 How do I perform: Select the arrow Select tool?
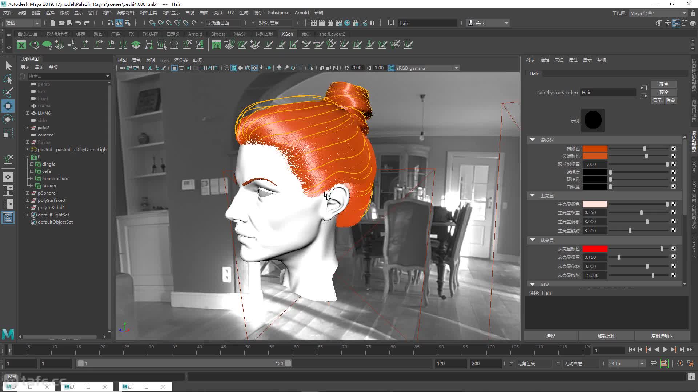pos(8,66)
